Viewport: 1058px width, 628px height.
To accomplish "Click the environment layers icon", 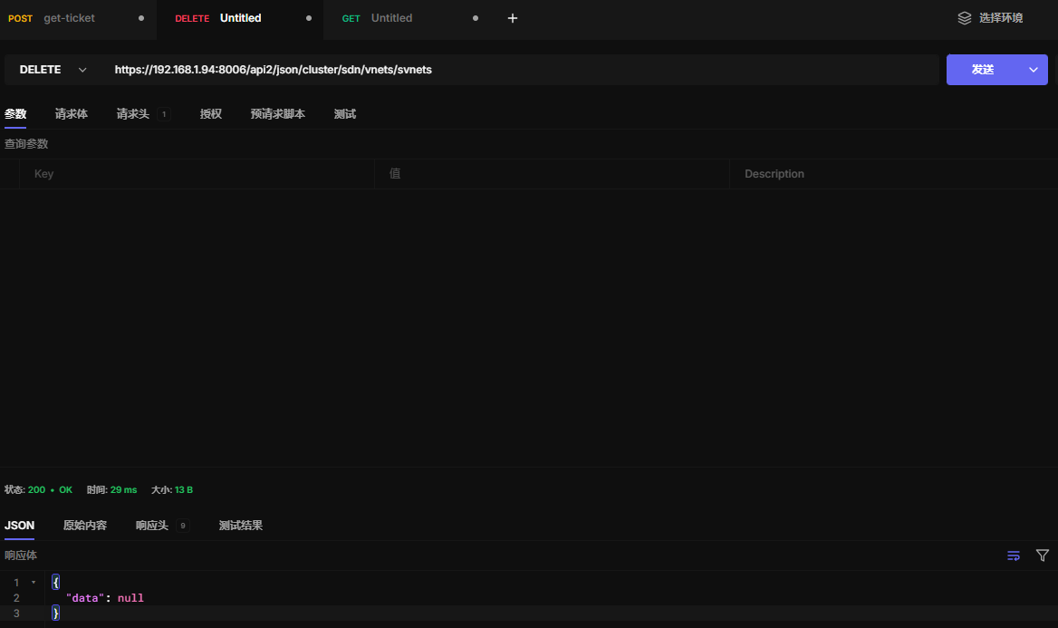I will pos(965,18).
